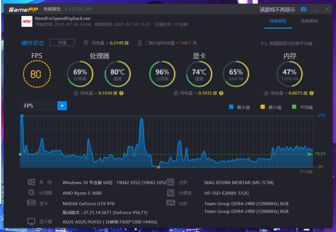Click the orange 最小值 legend swatch
This screenshot has width=336, height=232.
[x=263, y=107]
